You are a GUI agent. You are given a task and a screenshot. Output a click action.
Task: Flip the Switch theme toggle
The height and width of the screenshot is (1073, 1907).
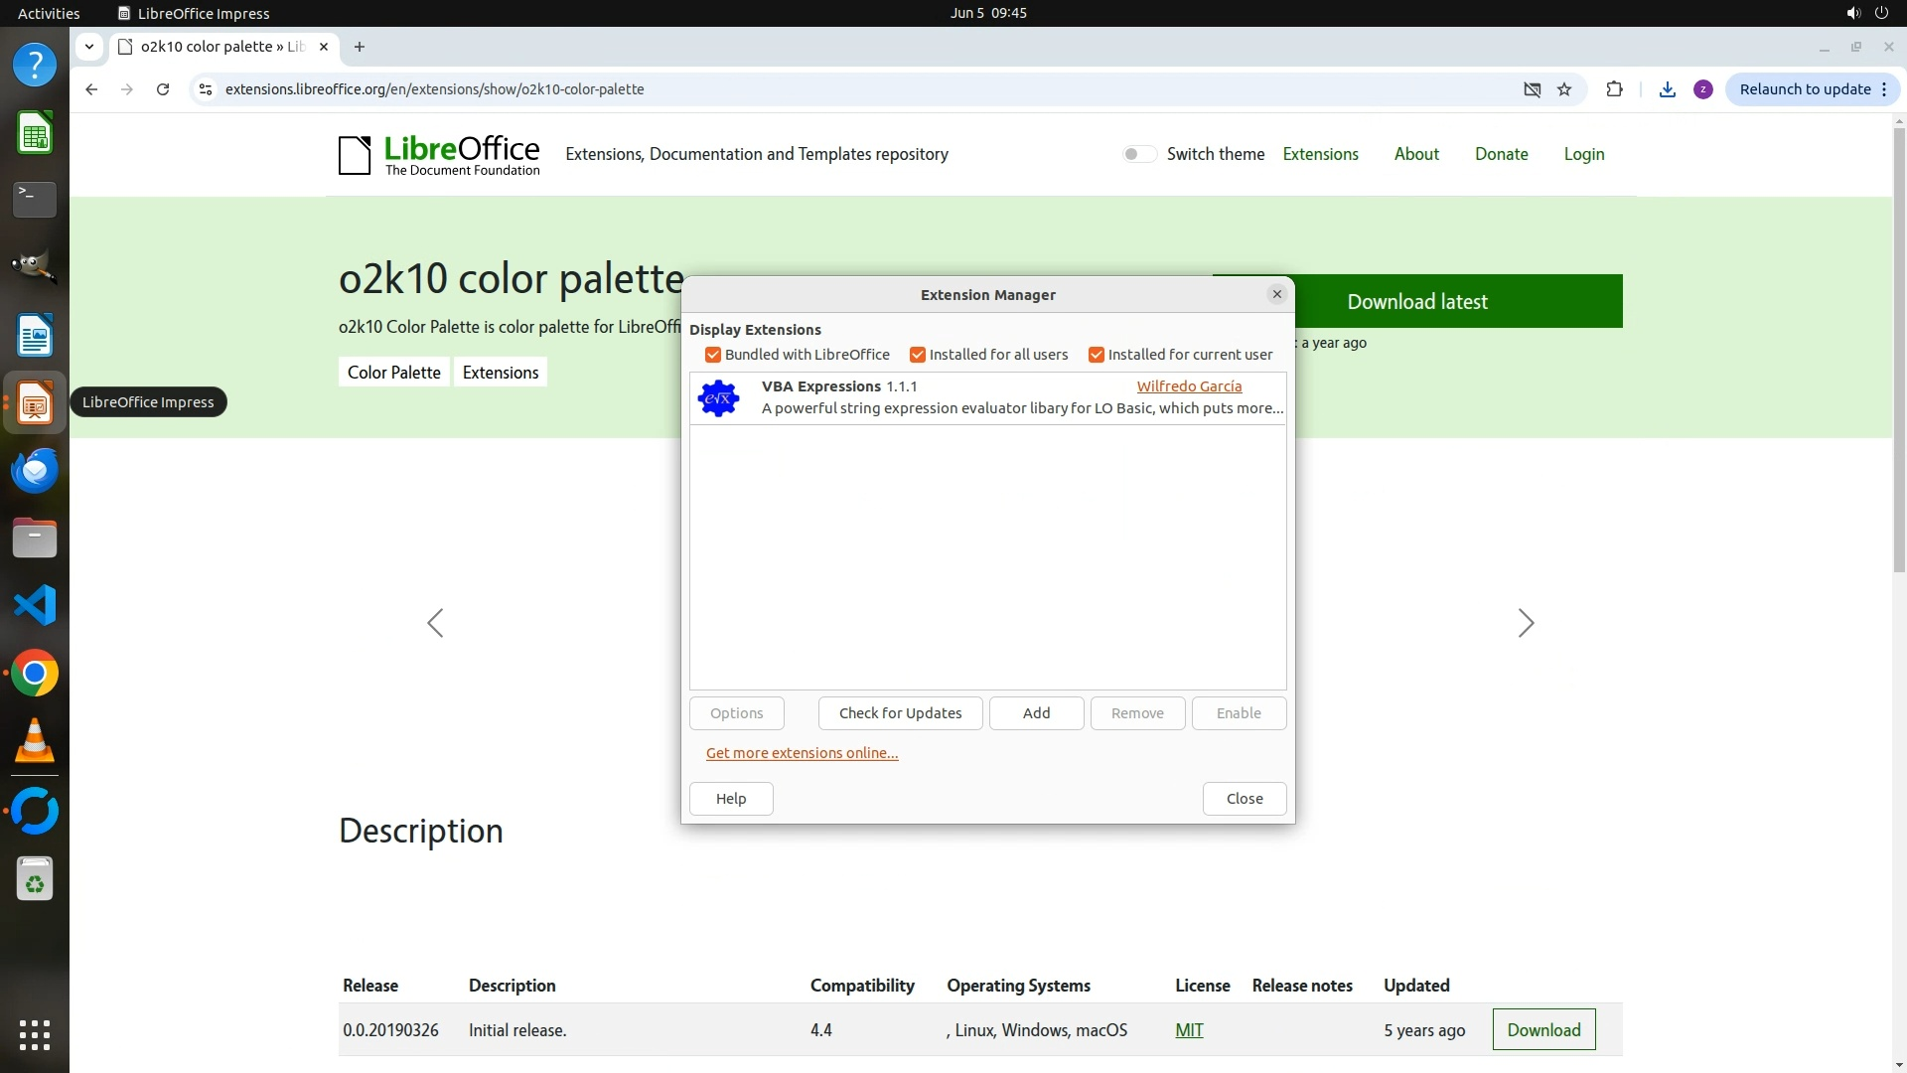(x=1138, y=154)
